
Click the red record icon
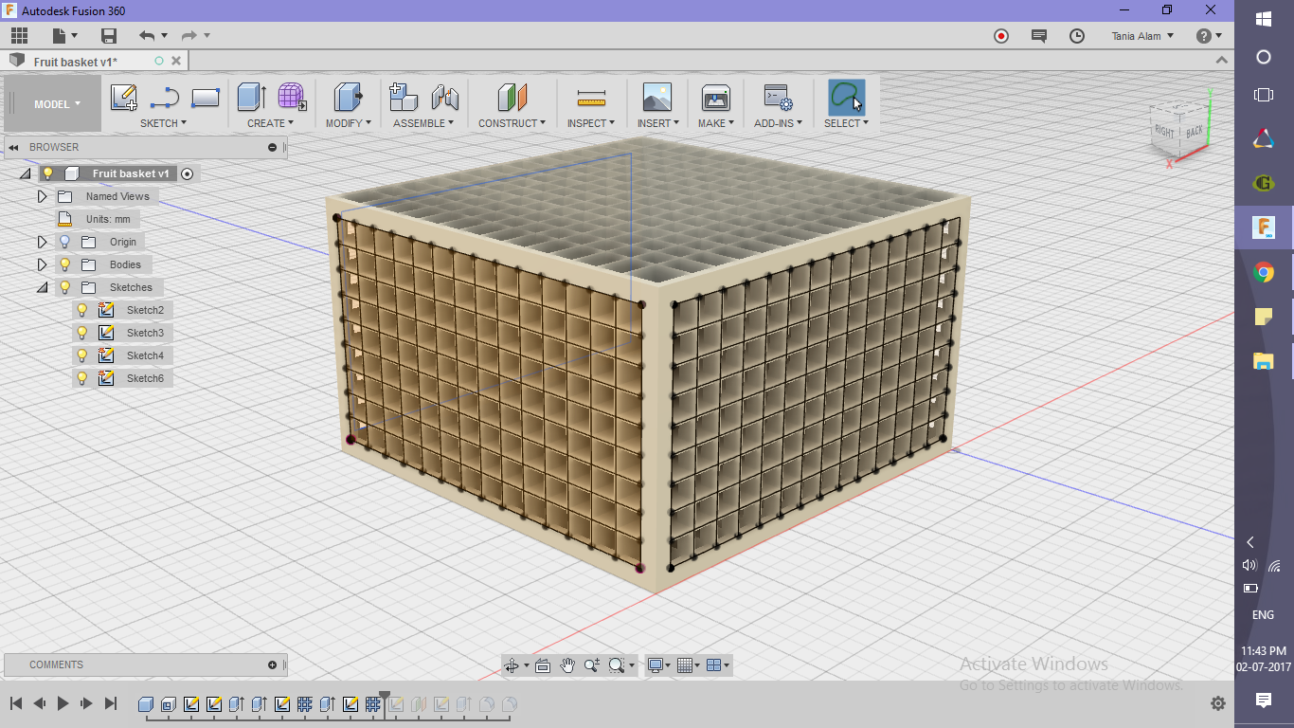[x=1001, y=36]
